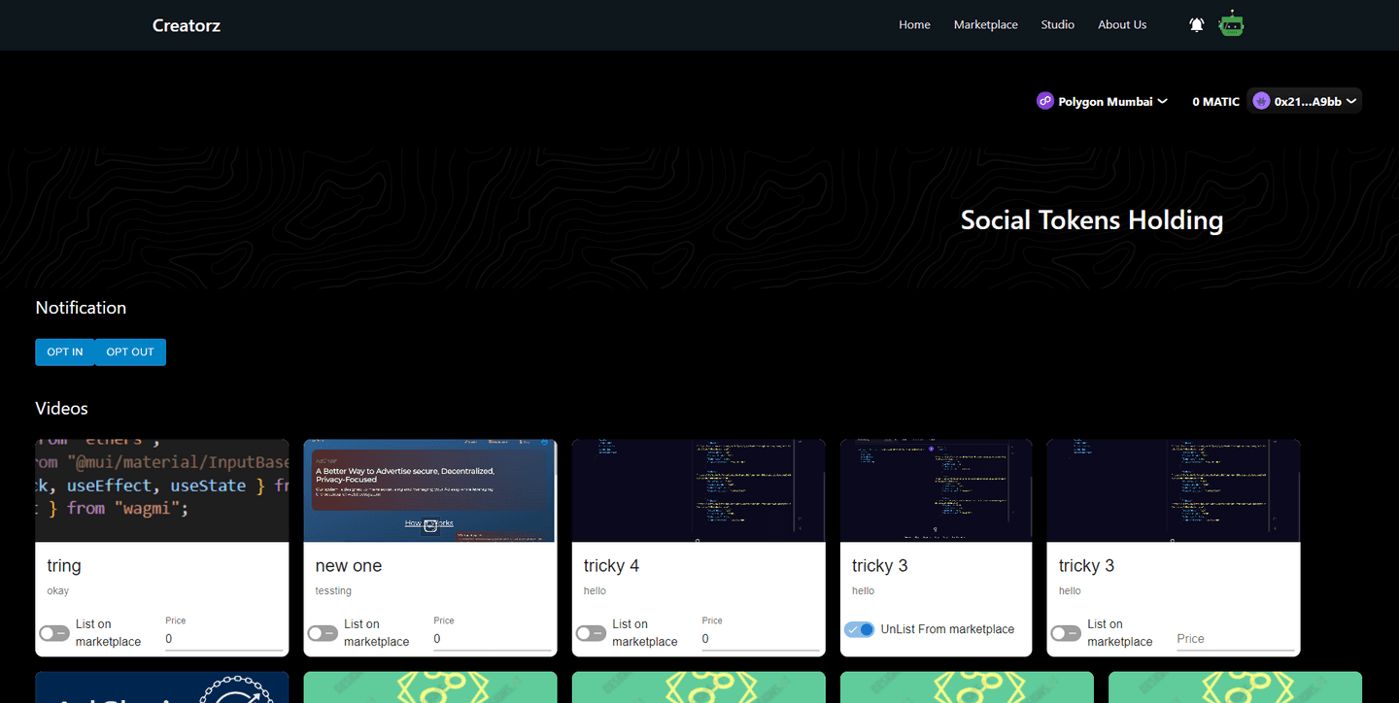Toggle List on marketplace beside empty Price field
The height and width of the screenshot is (703, 1399).
(x=1066, y=633)
